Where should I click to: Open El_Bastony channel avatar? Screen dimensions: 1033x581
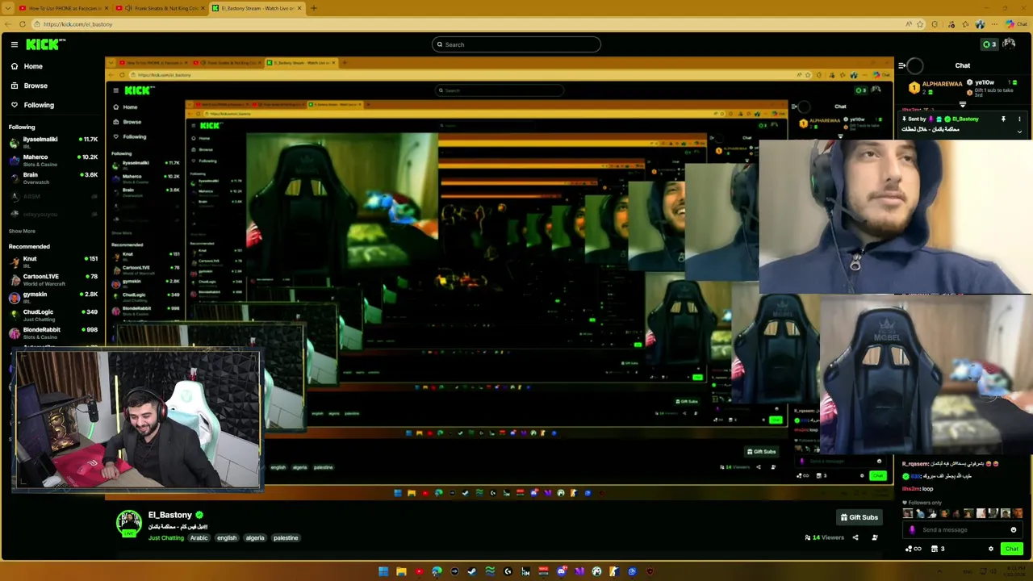(128, 524)
